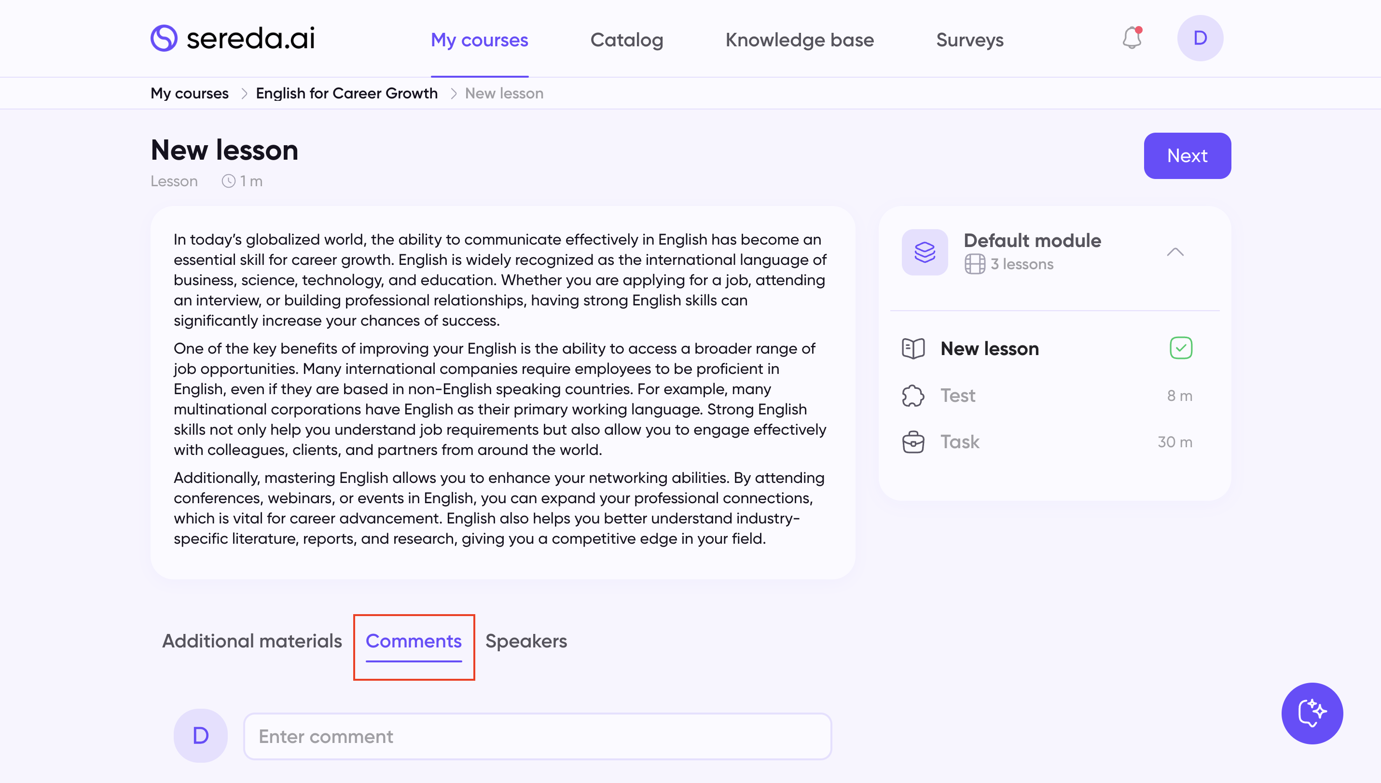Screen dimensions: 1381x783
Task: Collapse the Default module chevron
Action: point(1175,252)
